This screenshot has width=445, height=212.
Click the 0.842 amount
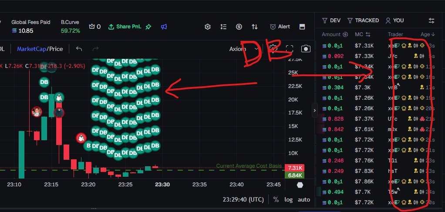335,129
